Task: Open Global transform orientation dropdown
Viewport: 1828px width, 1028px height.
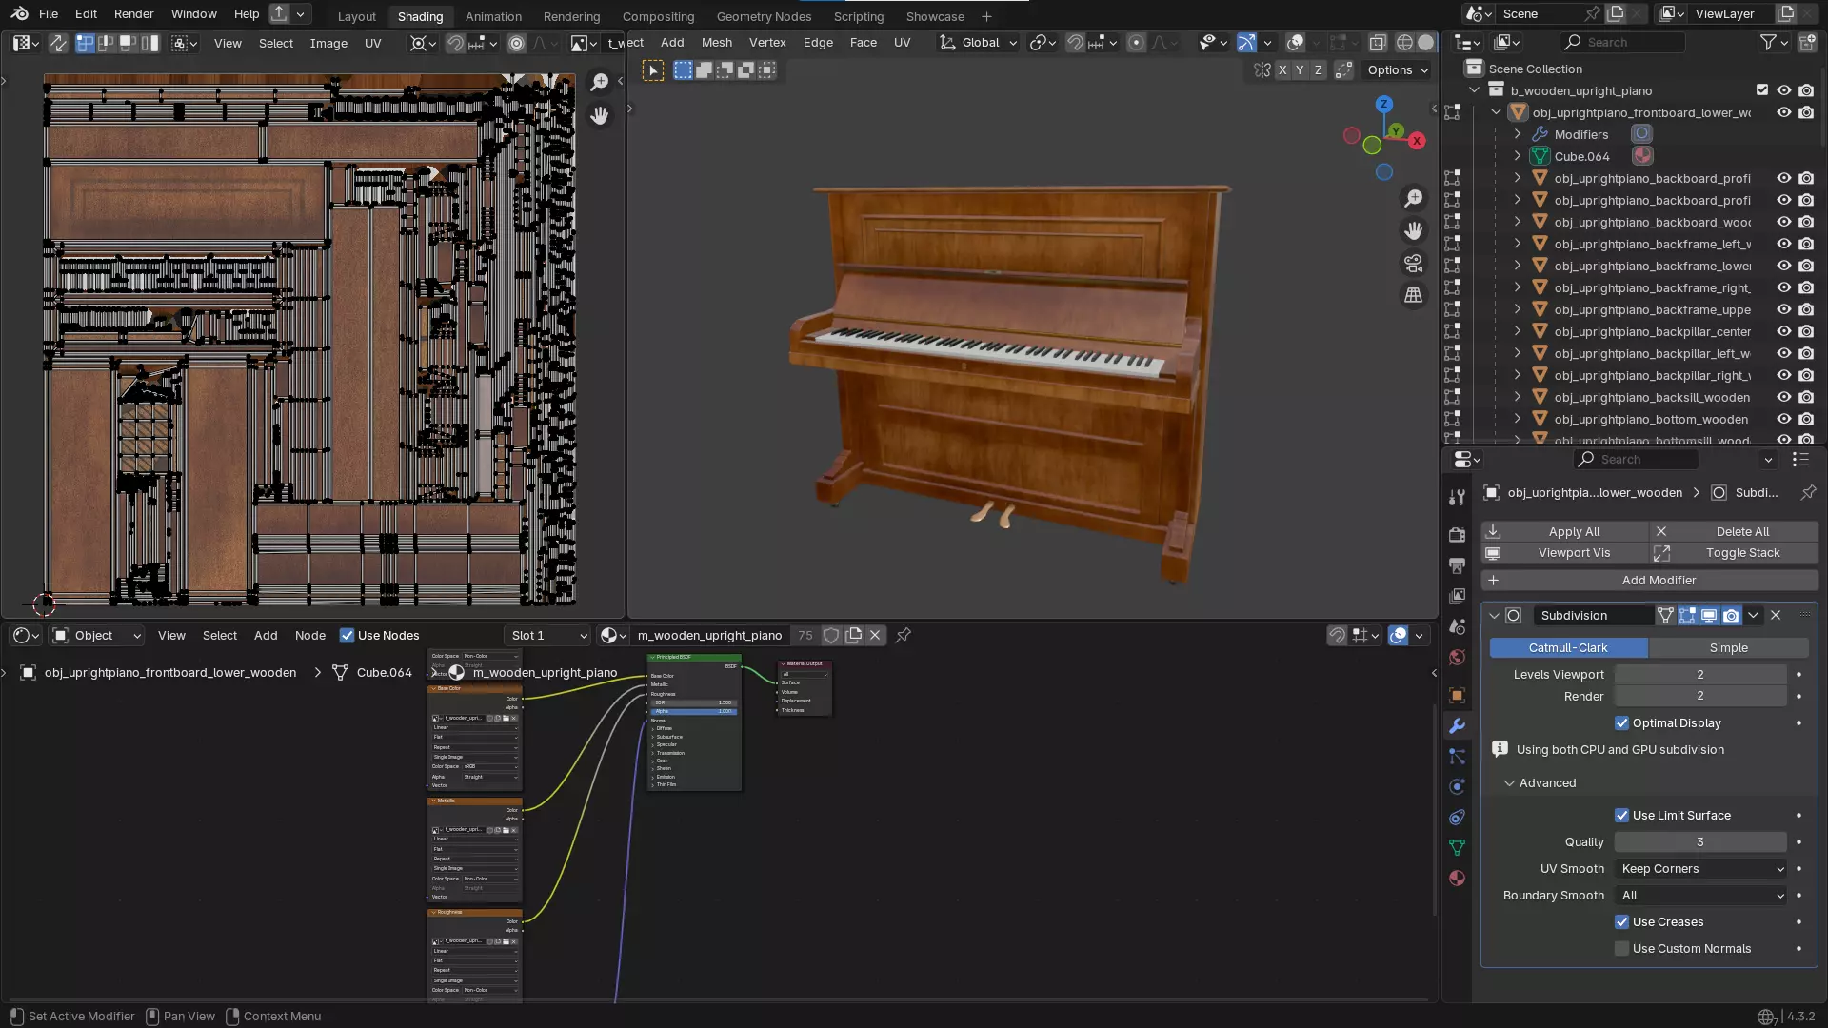Action: tap(979, 43)
